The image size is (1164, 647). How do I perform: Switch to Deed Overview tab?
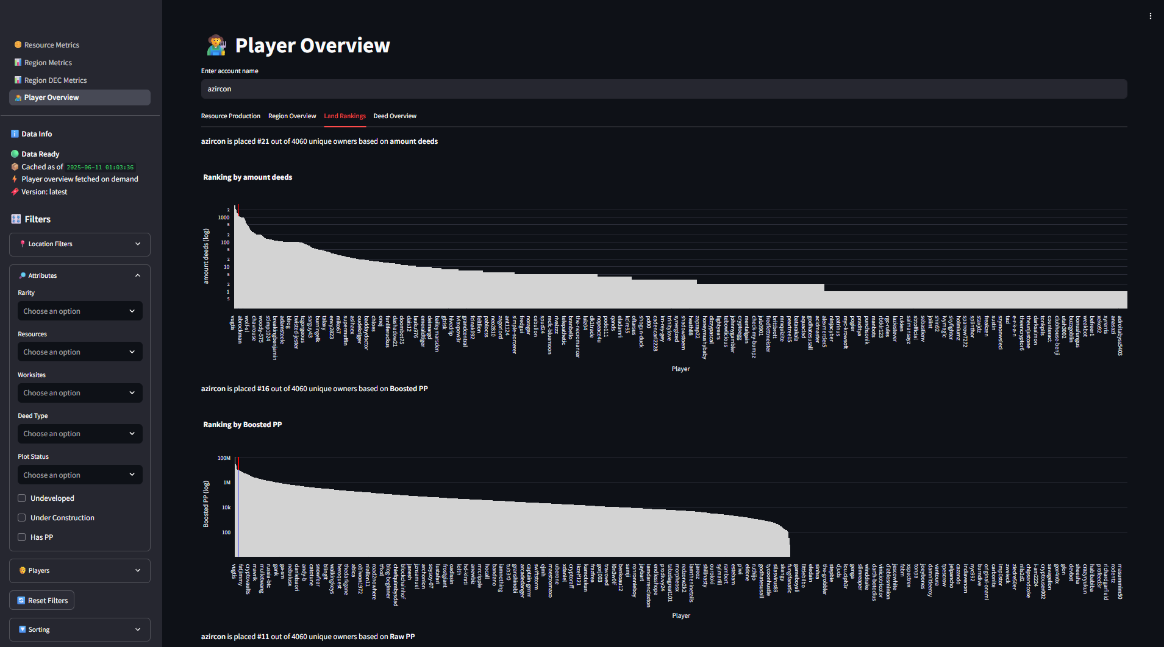click(x=395, y=116)
